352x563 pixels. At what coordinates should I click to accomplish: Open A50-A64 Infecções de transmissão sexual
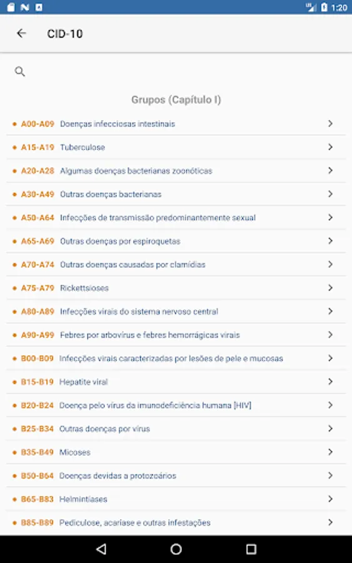click(176, 217)
